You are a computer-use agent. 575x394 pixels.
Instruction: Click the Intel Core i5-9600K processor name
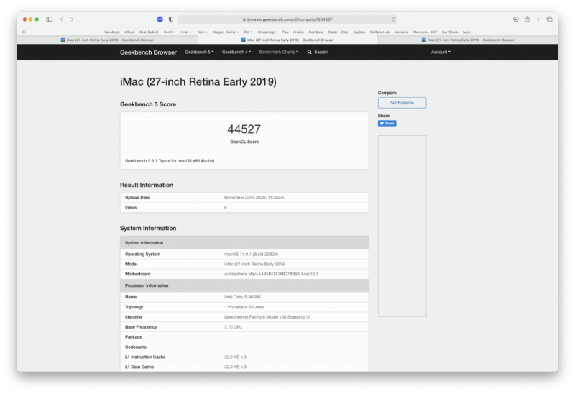pyautogui.click(x=242, y=297)
